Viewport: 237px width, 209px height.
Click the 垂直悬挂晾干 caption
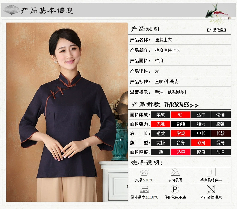[211, 180]
